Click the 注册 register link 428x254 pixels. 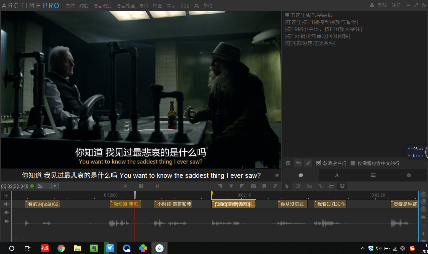396,5
